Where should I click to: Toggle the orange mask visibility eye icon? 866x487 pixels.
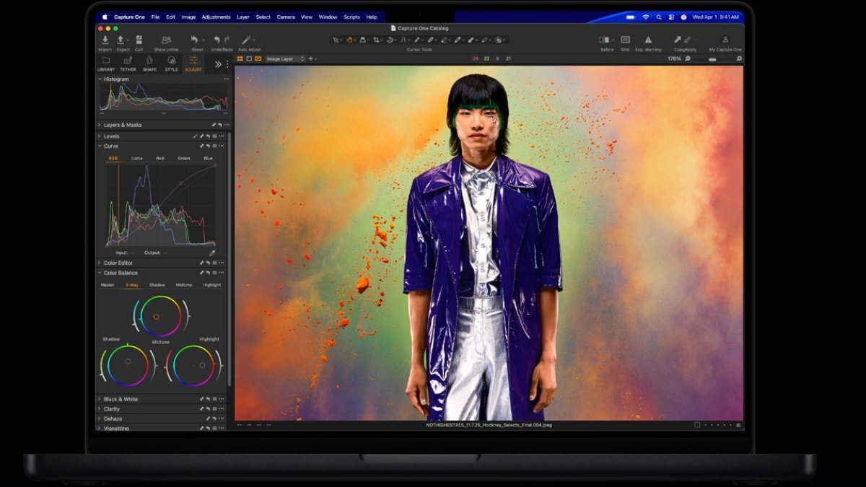tap(258, 58)
